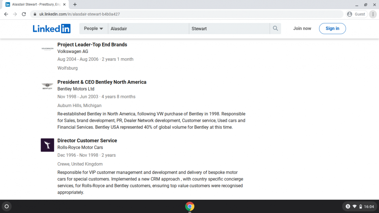Click the Rolls-Royce Motor Cars logo
The width and height of the screenshot is (379, 213).
pos(47,145)
